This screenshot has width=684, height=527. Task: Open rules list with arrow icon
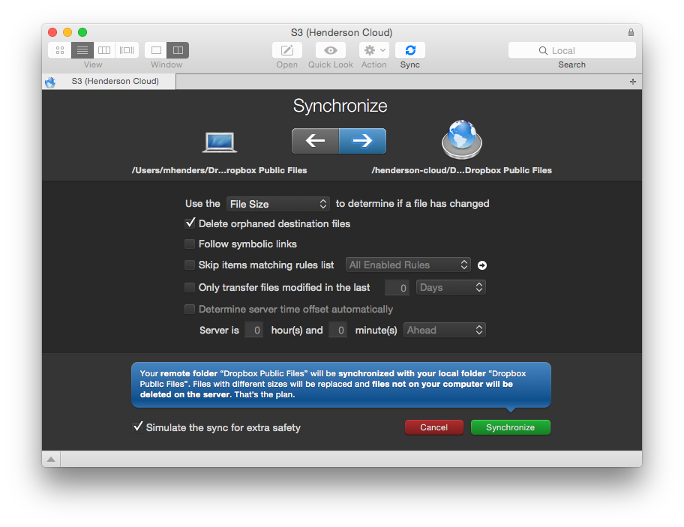[482, 265]
